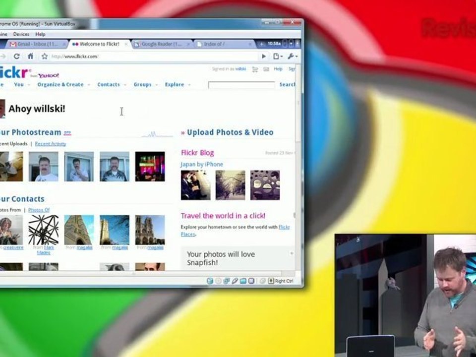Open Upload Photos & Video
This screenshot has height=357, width=476.
click(x=230, y=132)
